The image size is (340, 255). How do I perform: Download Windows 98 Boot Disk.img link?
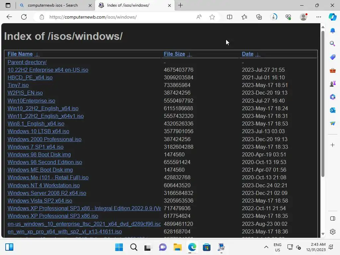(39, 155)
